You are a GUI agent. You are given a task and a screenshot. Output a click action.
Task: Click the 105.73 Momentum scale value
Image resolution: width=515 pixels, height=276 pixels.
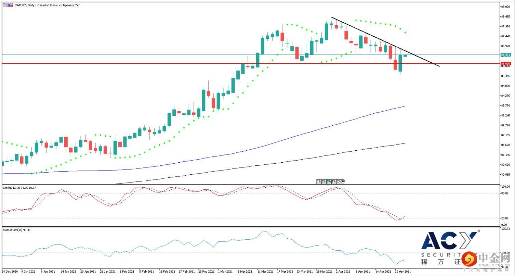point(505,228)
